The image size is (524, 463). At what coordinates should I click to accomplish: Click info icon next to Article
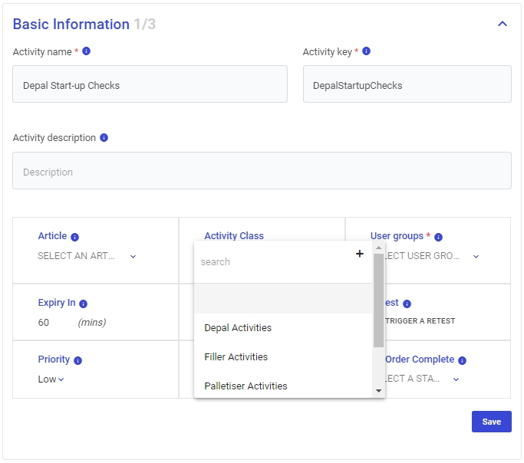pos(75,237)
